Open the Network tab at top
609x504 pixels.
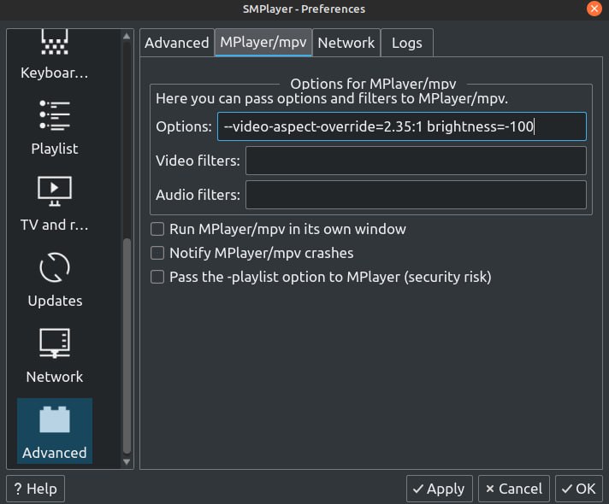point(346,43)
